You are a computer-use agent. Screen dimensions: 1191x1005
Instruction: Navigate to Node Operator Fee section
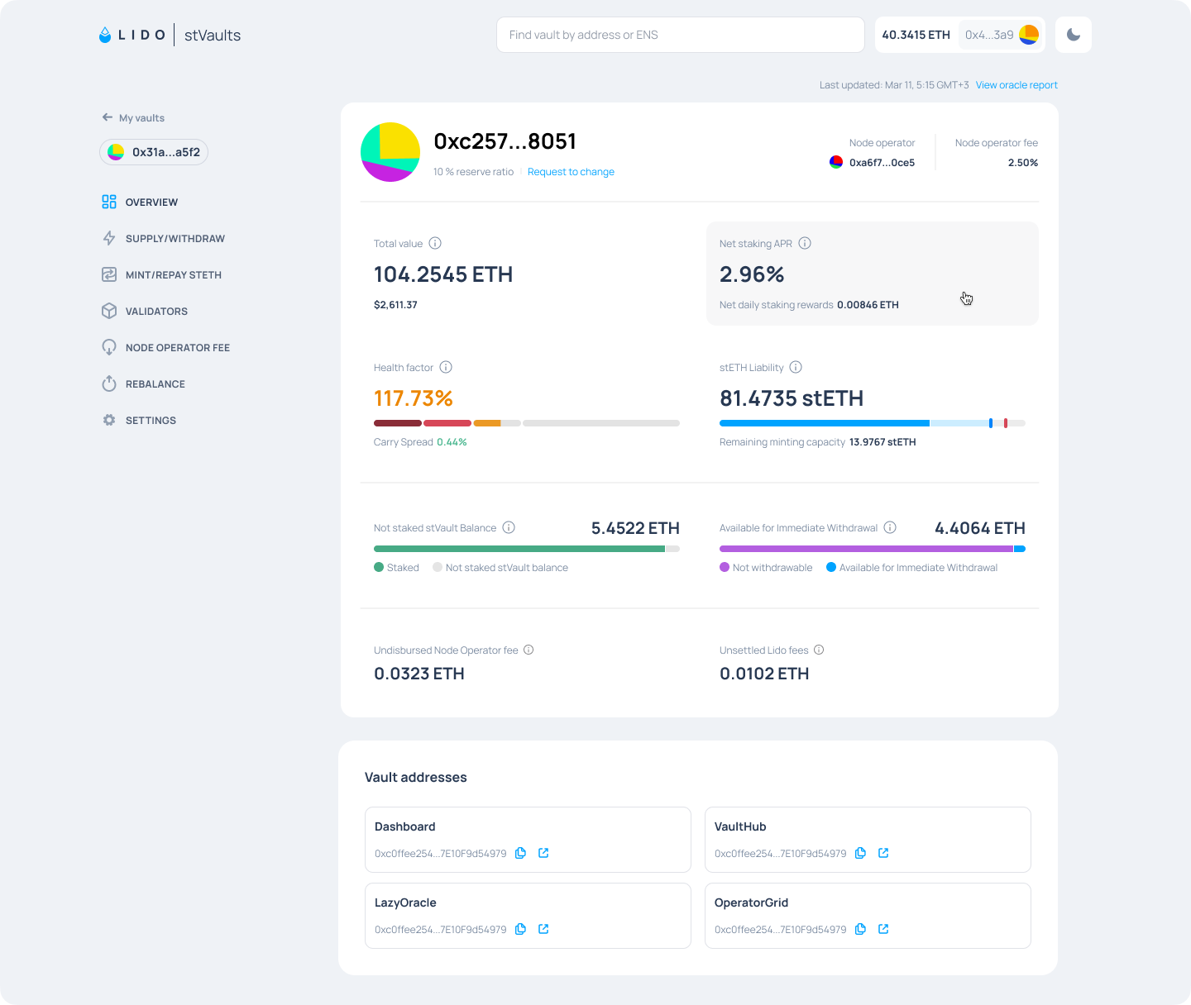pos(178,347)
